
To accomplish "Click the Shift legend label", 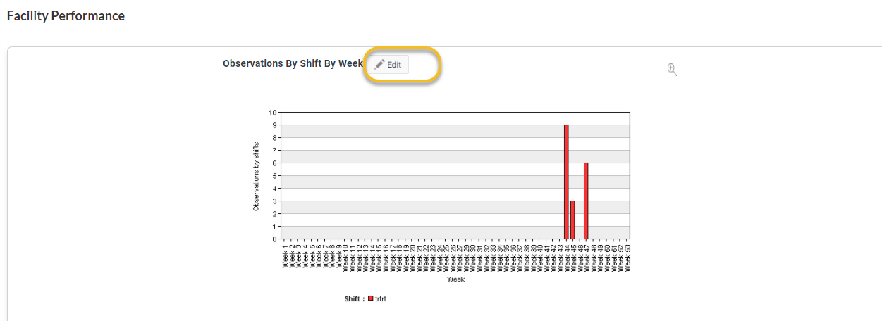I will click(354, 298).
